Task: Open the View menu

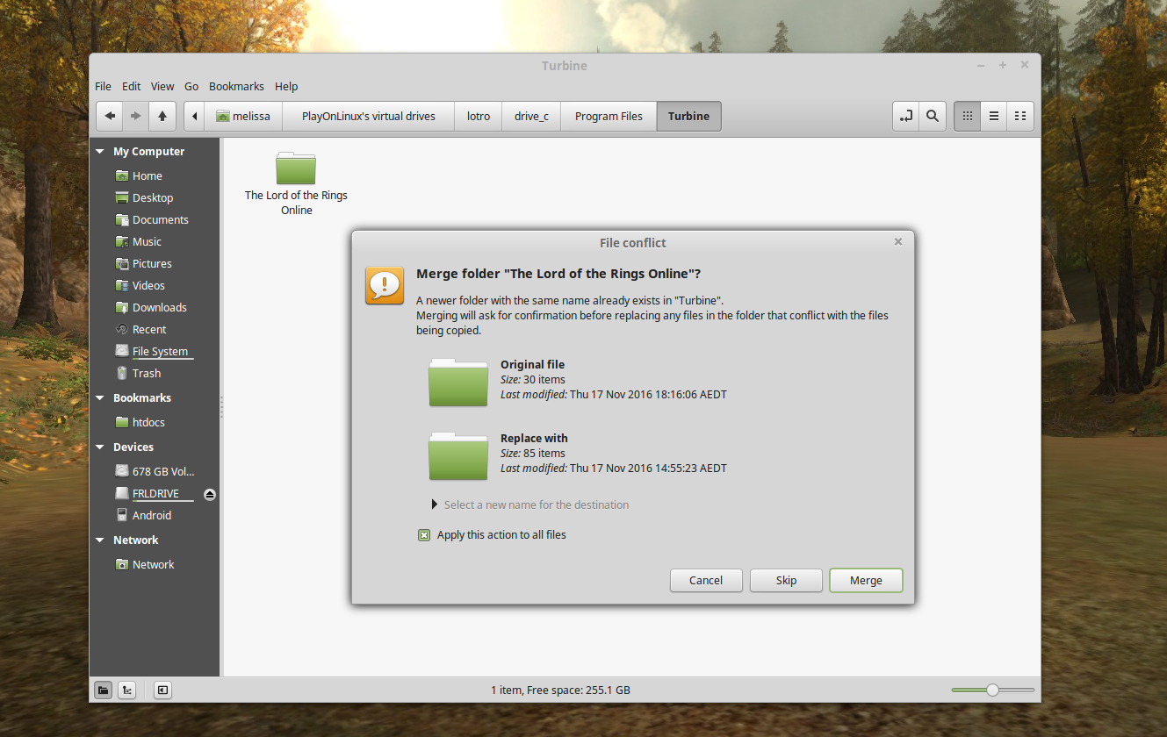Action: (x=162, y=86)
